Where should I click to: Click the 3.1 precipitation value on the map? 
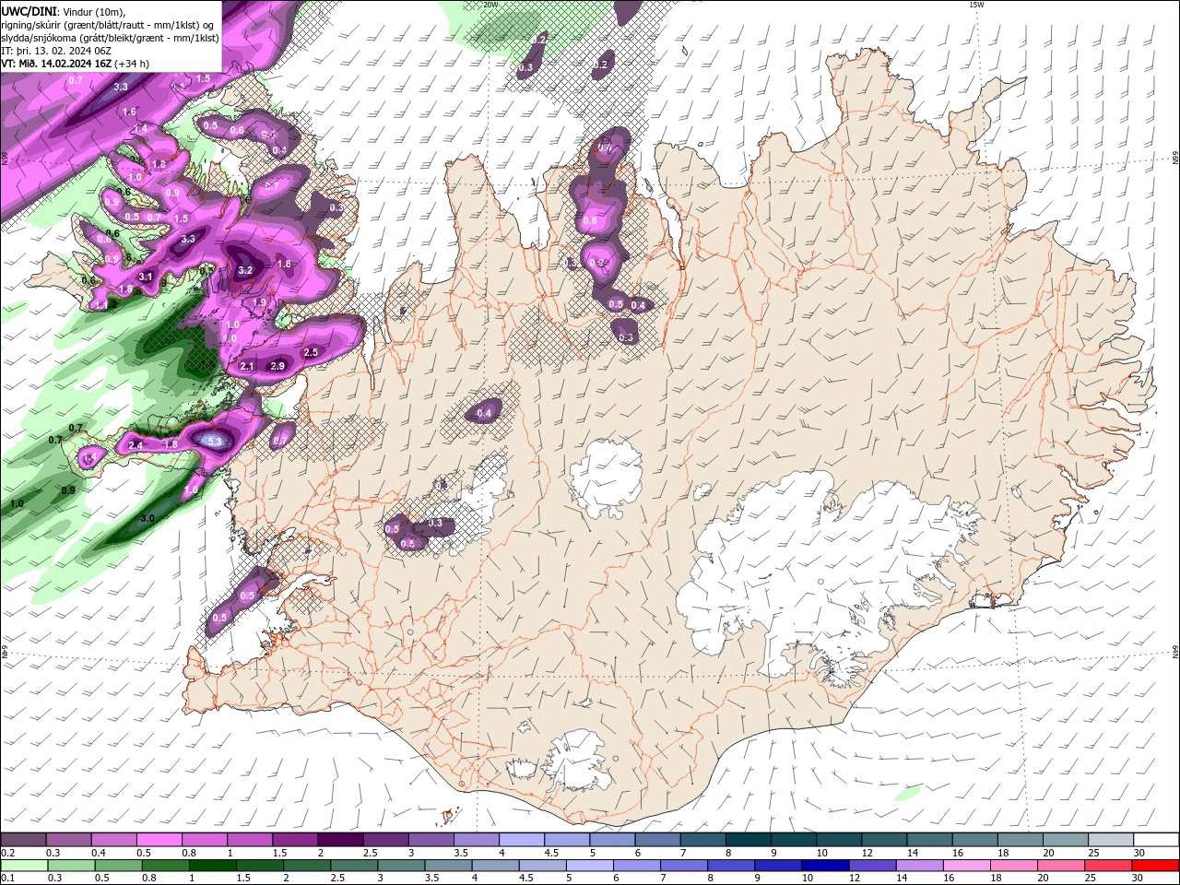pyautogui.click(x=146, y=277)
